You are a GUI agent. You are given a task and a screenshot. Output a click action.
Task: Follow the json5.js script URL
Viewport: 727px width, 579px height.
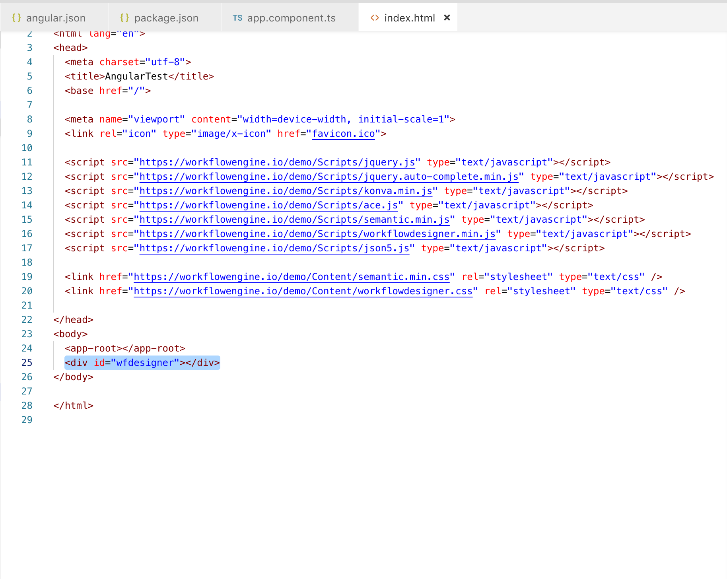pyautogui.click(x=274, y=248)
